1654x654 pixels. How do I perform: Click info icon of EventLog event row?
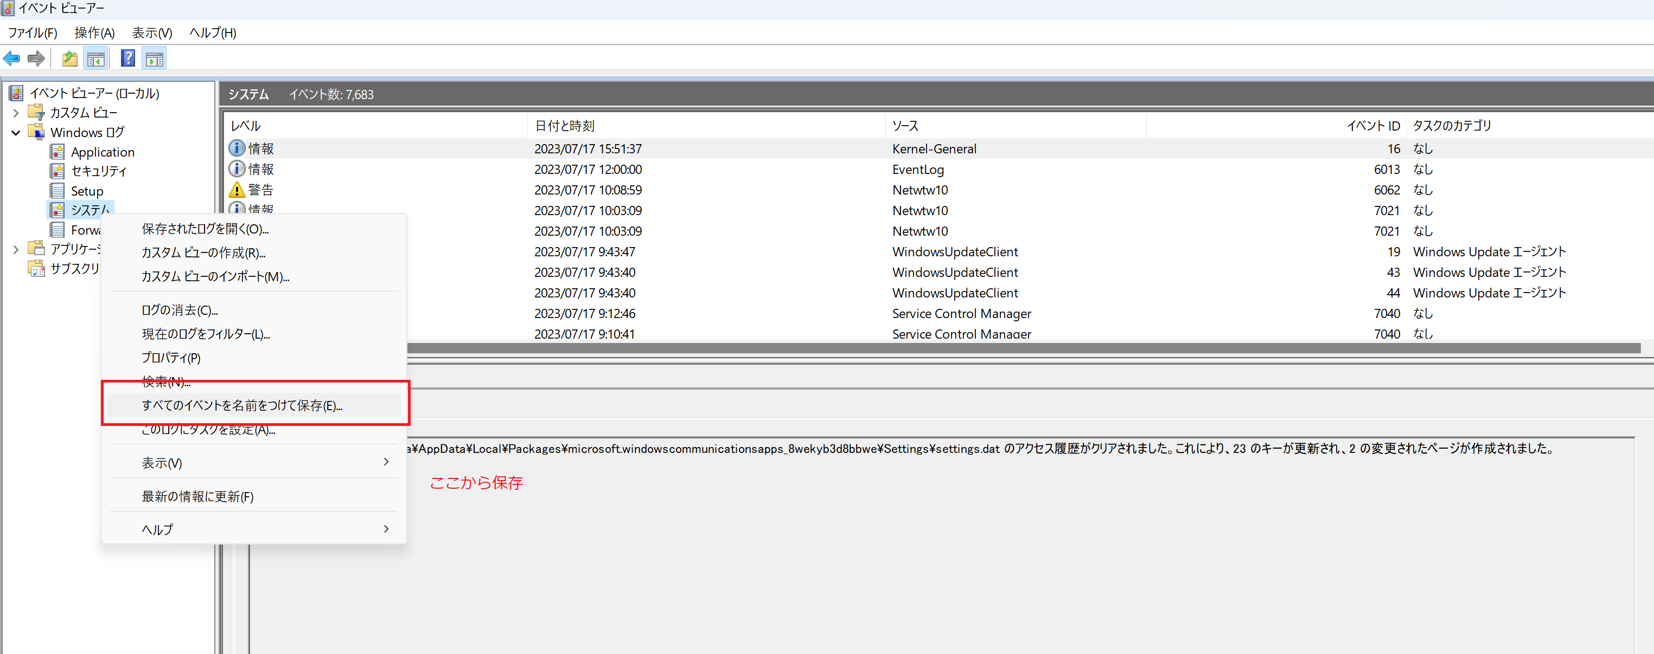(237, 169)
